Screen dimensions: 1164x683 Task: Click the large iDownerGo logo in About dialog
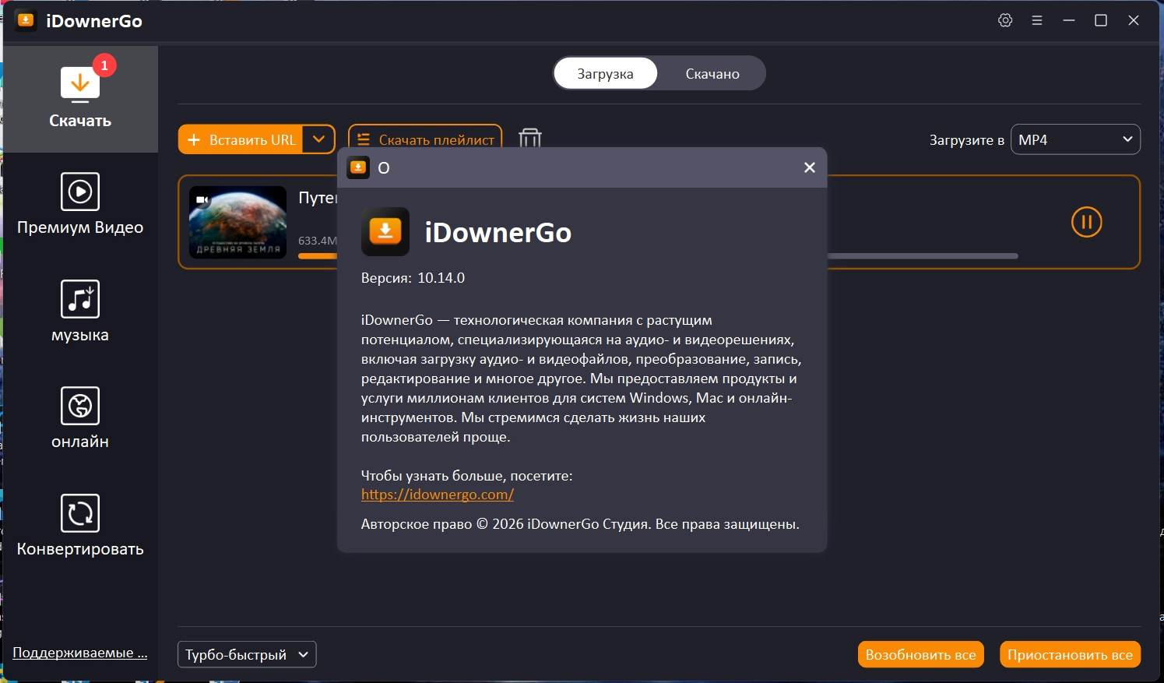click(x=385, y=231)
